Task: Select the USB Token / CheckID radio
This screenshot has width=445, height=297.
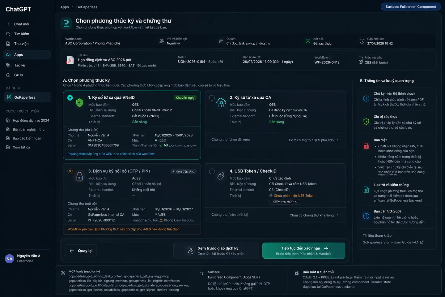Action: click(x=212, y=171)
